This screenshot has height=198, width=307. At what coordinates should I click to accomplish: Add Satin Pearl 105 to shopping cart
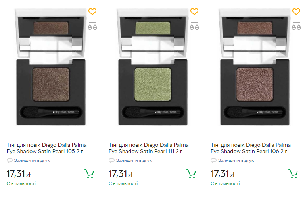[89, 174]
